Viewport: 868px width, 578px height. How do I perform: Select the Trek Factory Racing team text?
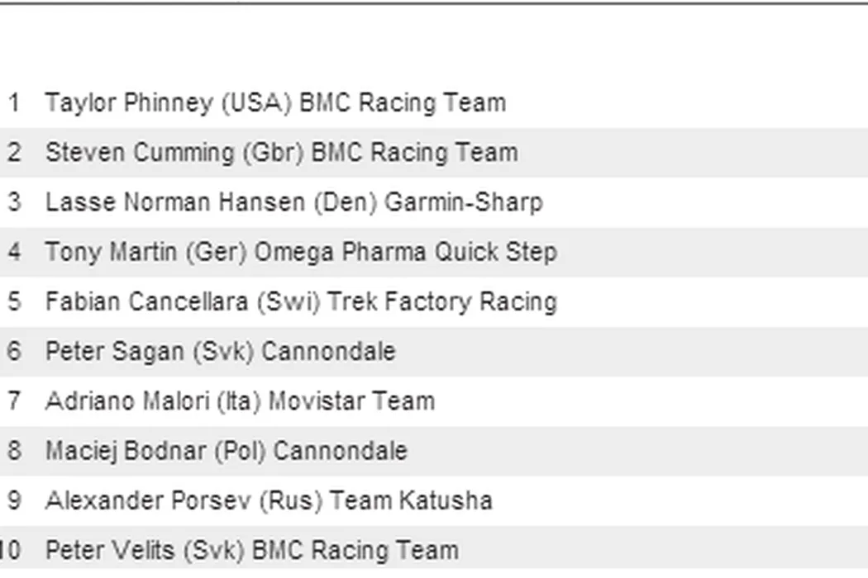pos(442,301)
